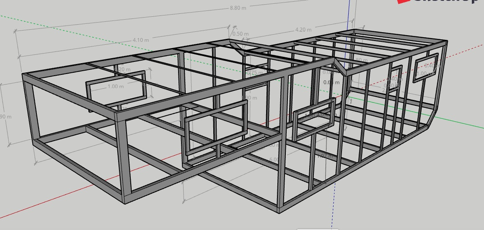This screenshot has width=484, height=230.
Task: Select the 4.20 m dimension label
Action: [x=303, y=30]
